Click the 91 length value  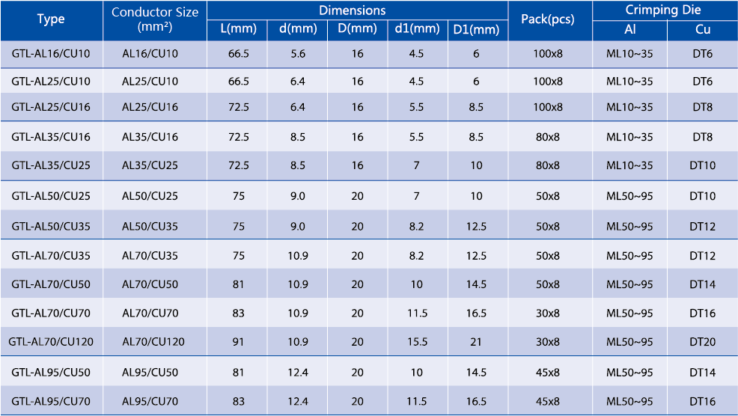(x=238, y=342)
